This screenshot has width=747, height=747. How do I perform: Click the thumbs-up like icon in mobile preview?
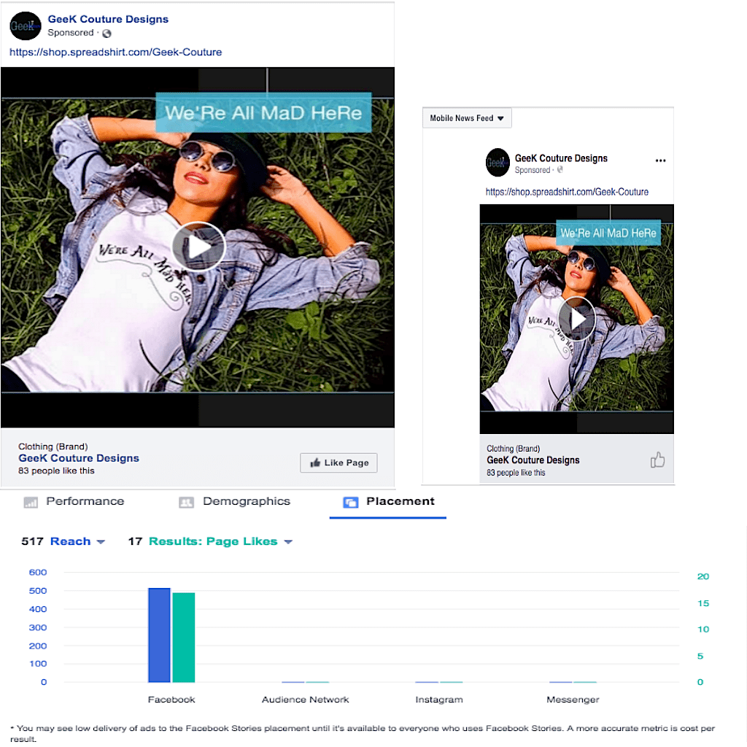coord(657,460)
